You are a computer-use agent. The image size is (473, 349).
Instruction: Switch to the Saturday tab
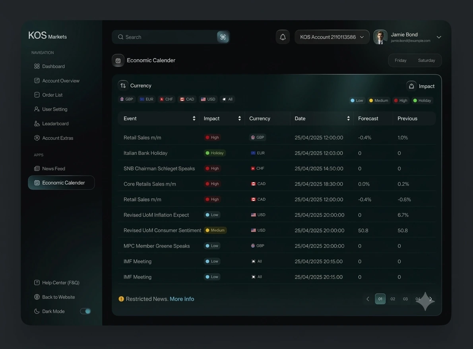(426, 60)
